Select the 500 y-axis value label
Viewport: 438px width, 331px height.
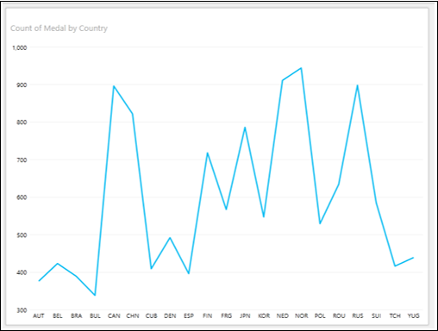[x=22, y=235]
